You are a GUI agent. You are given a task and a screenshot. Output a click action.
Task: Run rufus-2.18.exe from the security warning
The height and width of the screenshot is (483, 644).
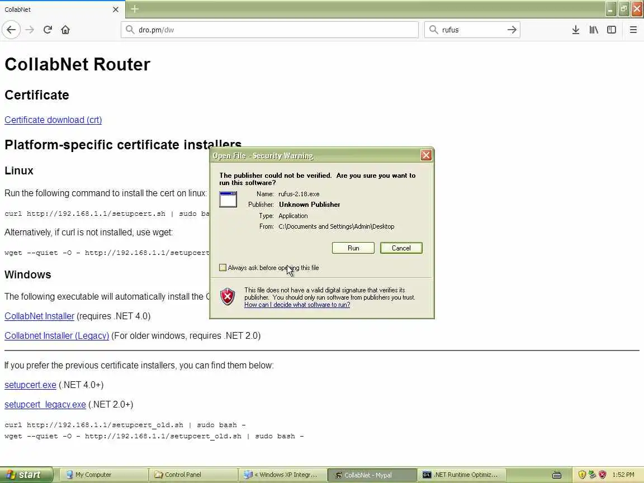click(x=353, y=248)
